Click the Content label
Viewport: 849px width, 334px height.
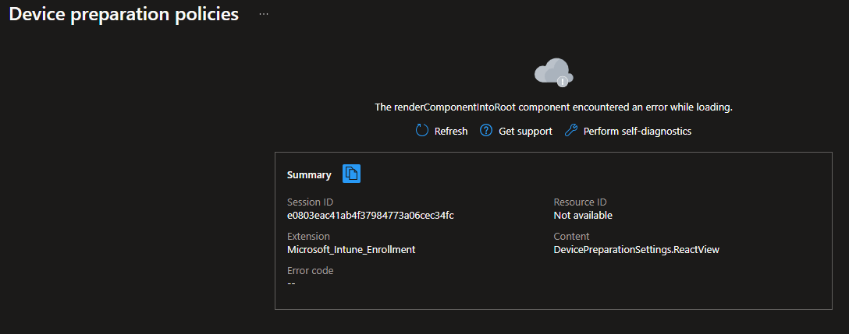tap(572, 237)
